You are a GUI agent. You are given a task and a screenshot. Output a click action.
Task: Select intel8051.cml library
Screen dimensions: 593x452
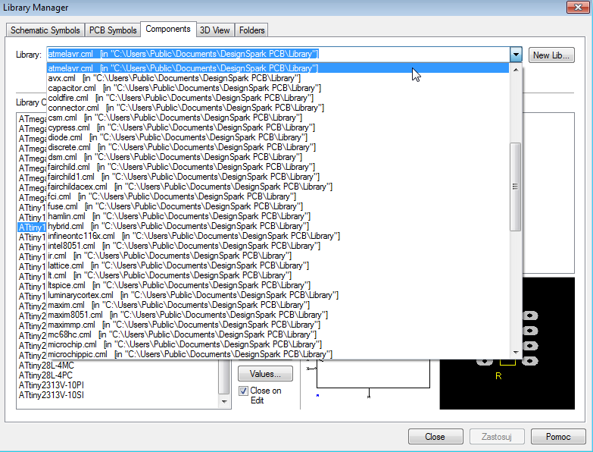pos(278,246)
